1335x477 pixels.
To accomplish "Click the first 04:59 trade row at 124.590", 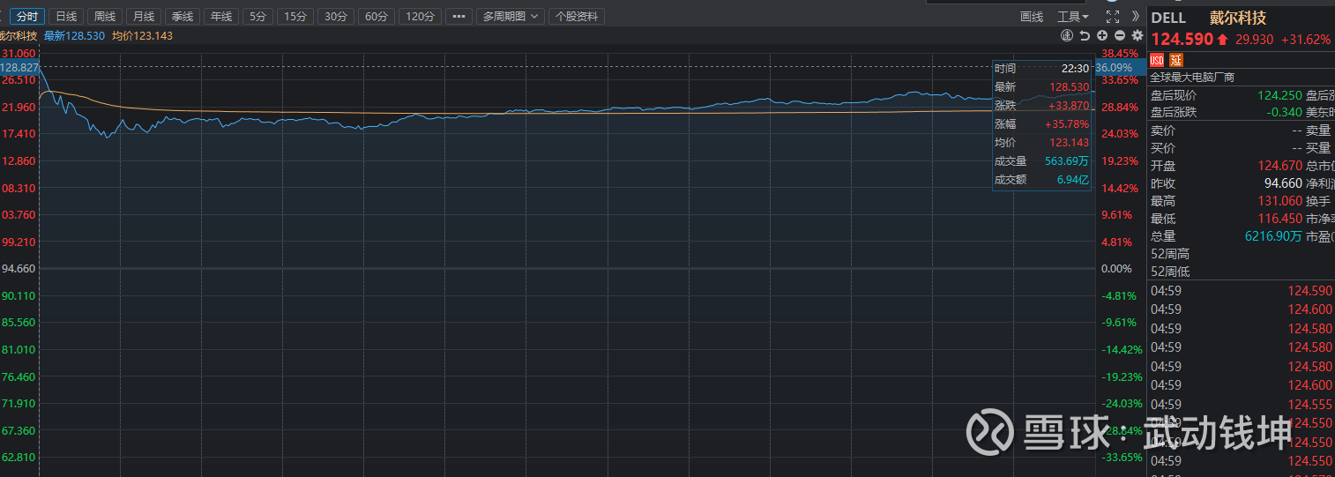I will click(x=1241, y=291).
